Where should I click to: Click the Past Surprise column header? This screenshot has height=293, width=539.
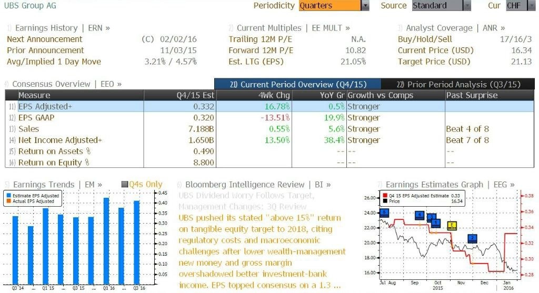pos(490,95)
